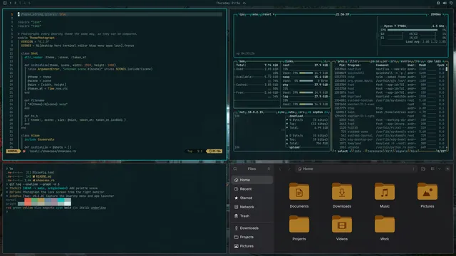This screenshot has height=256, width=456.
Task: Toggle the grid/list view in Files
Action: tap(432, 169)
